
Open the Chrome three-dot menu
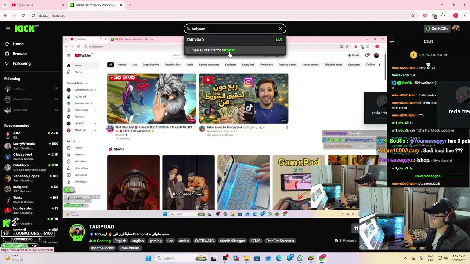click(464, 15)
